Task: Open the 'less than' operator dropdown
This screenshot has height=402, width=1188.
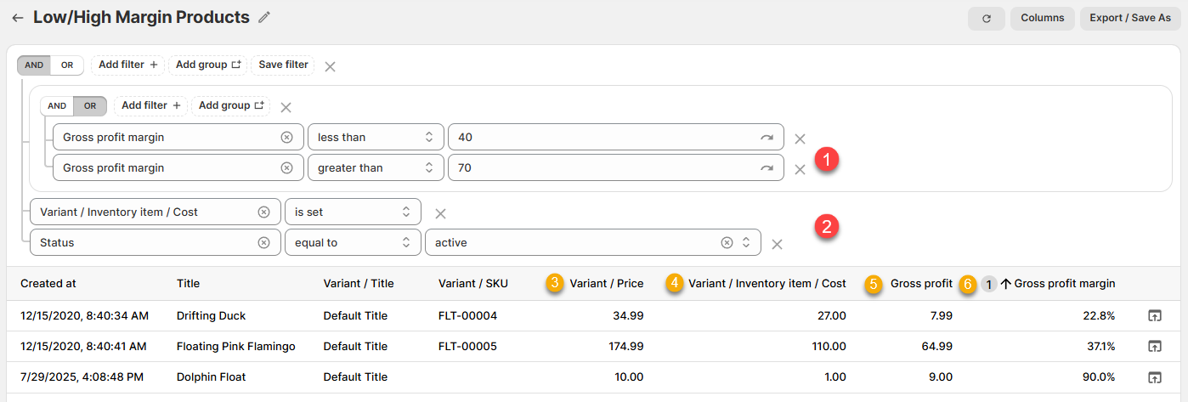Action: [375, 138]
